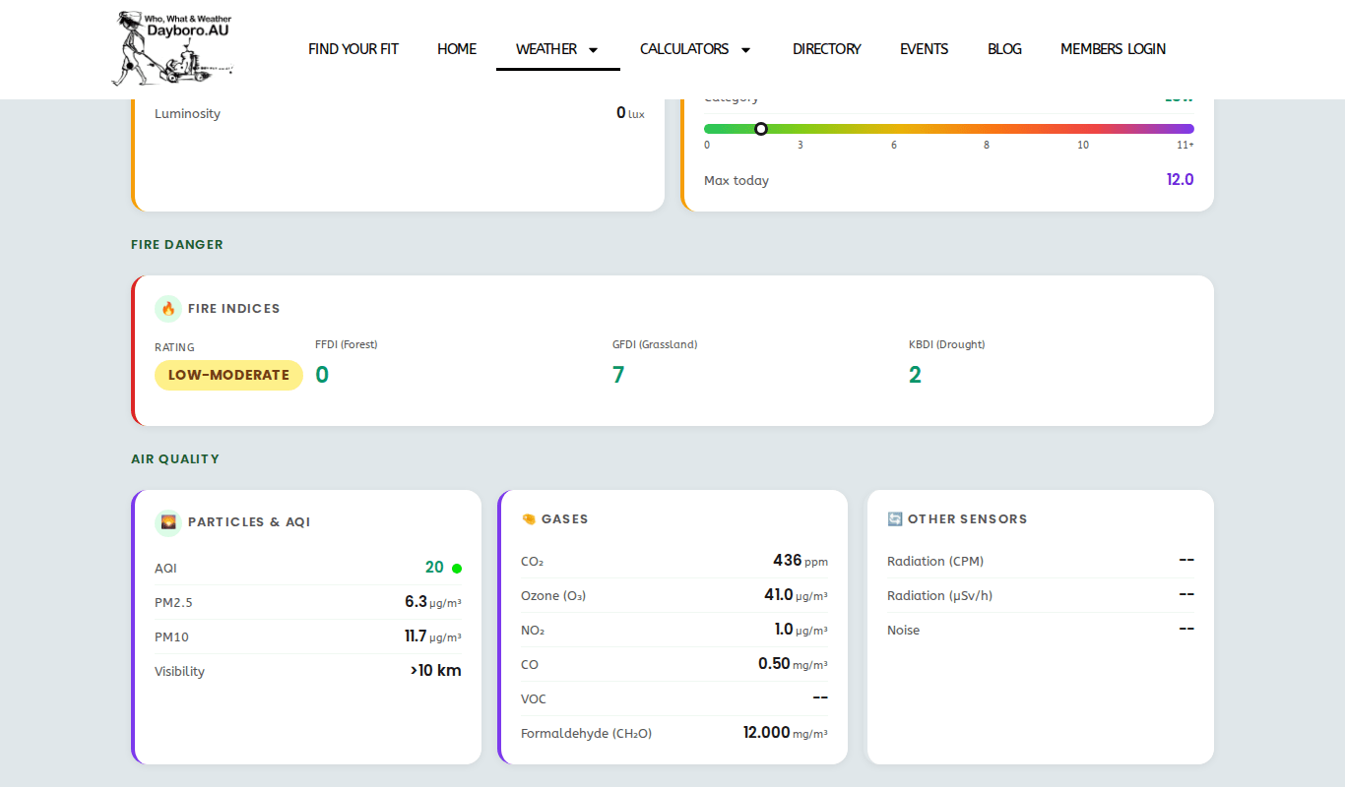Click the Noise label
Image resolution: width=1345 pixels, height=787 pixels.
[903, 630]
